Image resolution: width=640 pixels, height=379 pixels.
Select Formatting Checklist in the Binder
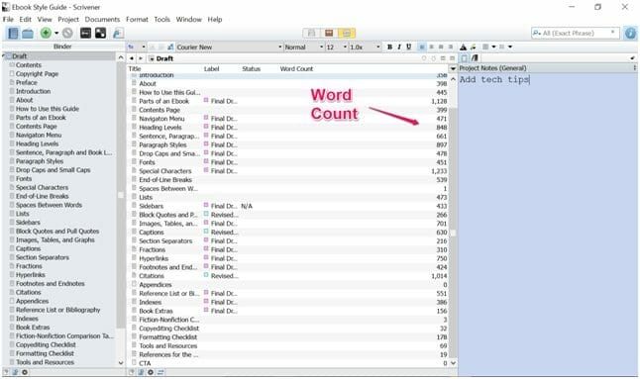[45, 353]
